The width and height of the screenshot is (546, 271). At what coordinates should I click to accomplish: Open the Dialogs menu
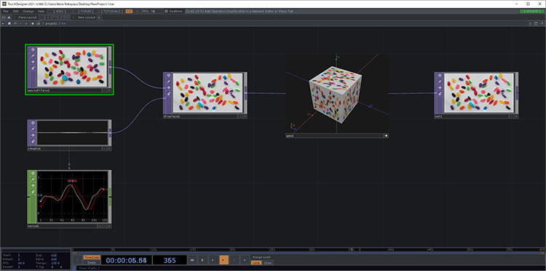coord(28,11)
